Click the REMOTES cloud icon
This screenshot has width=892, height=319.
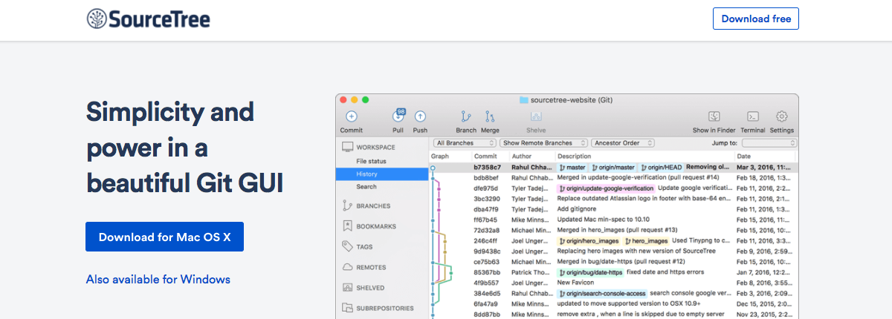tap(347, 267)
